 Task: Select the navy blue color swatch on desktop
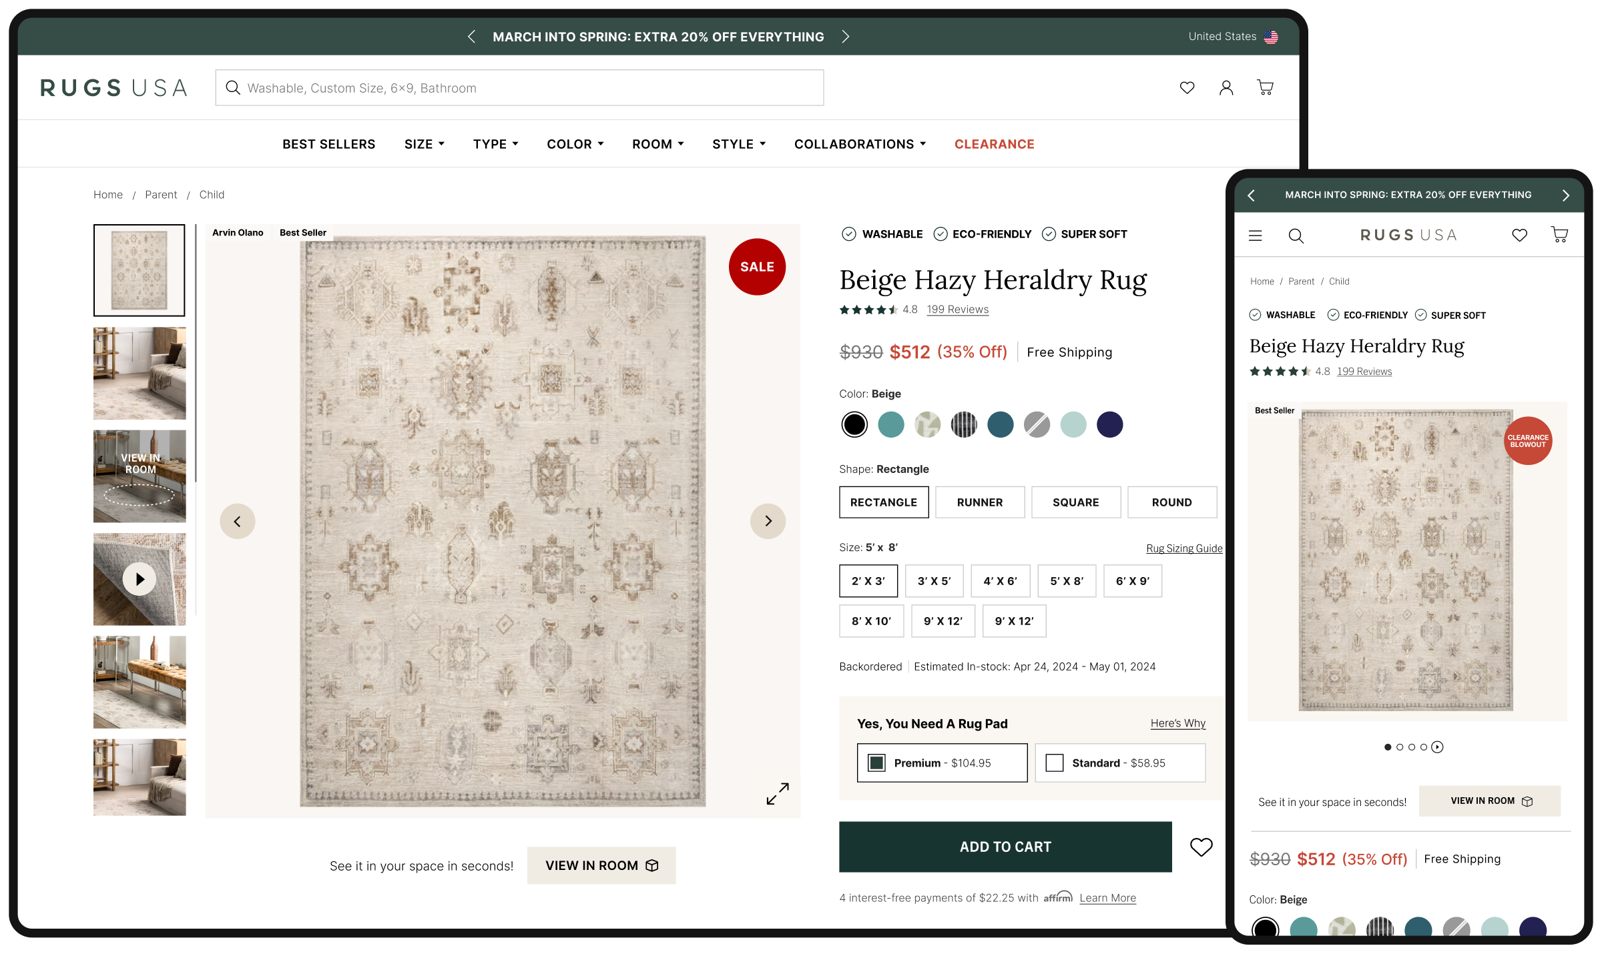tap(1110, 424)
